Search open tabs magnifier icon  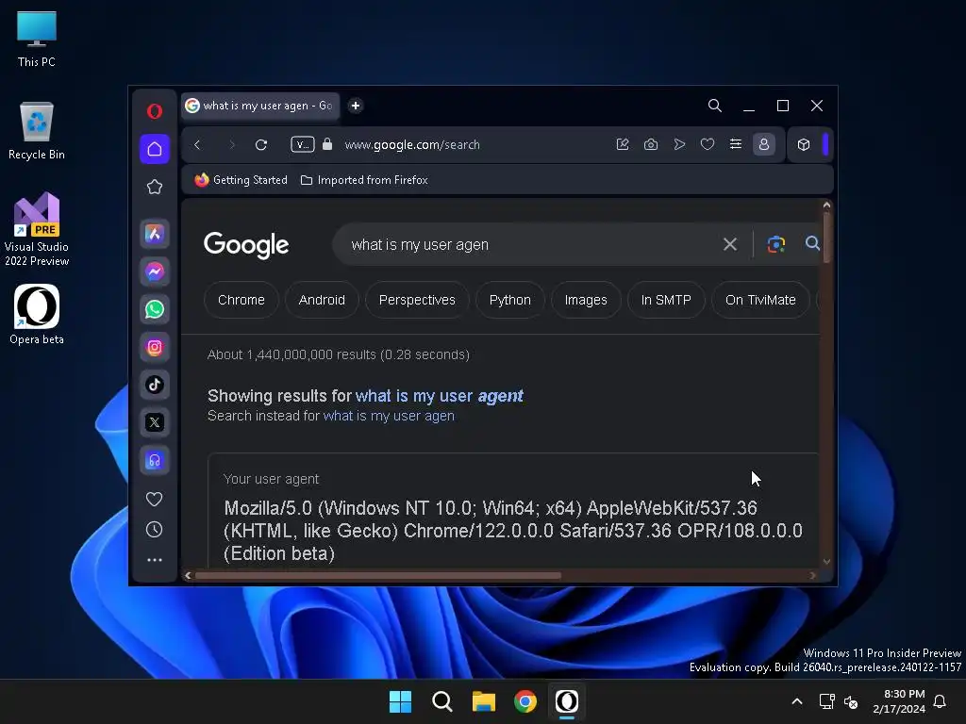715,106
